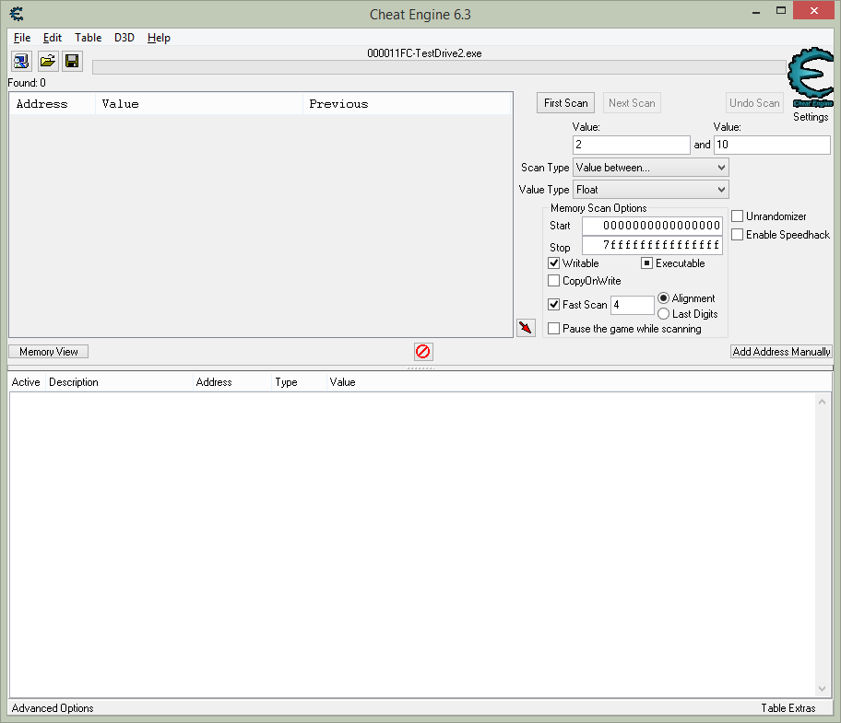Click the Value column header in results

[199, 104]
